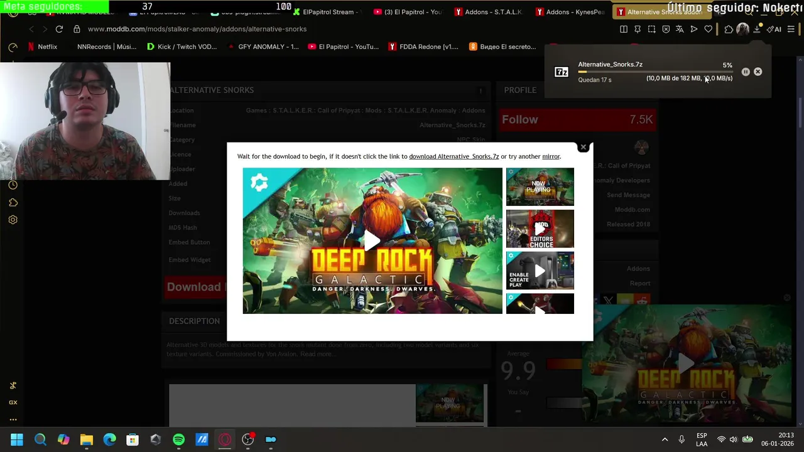Open the GX Corner icon in sidebar
Image resolution: width=804 pixels, height=452 pixels.
pos(13,402)
